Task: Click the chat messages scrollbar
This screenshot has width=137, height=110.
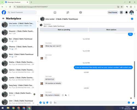Action: 135,79
